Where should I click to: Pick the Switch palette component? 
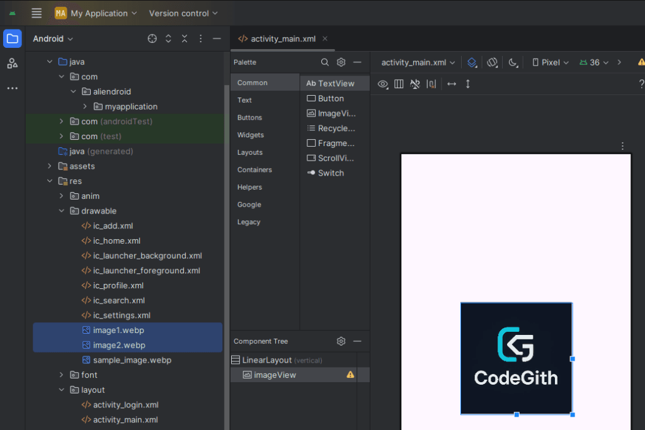[x=335, y=173]
